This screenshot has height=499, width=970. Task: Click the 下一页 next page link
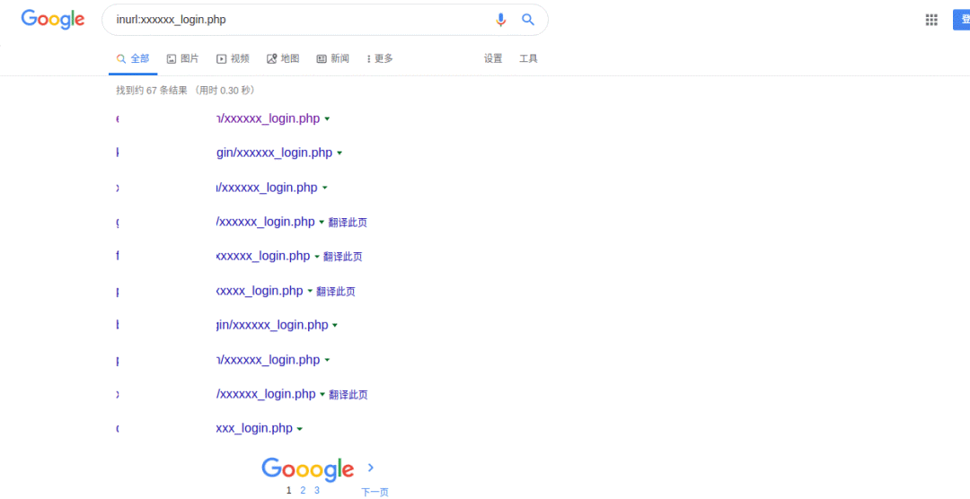(375, 492)
